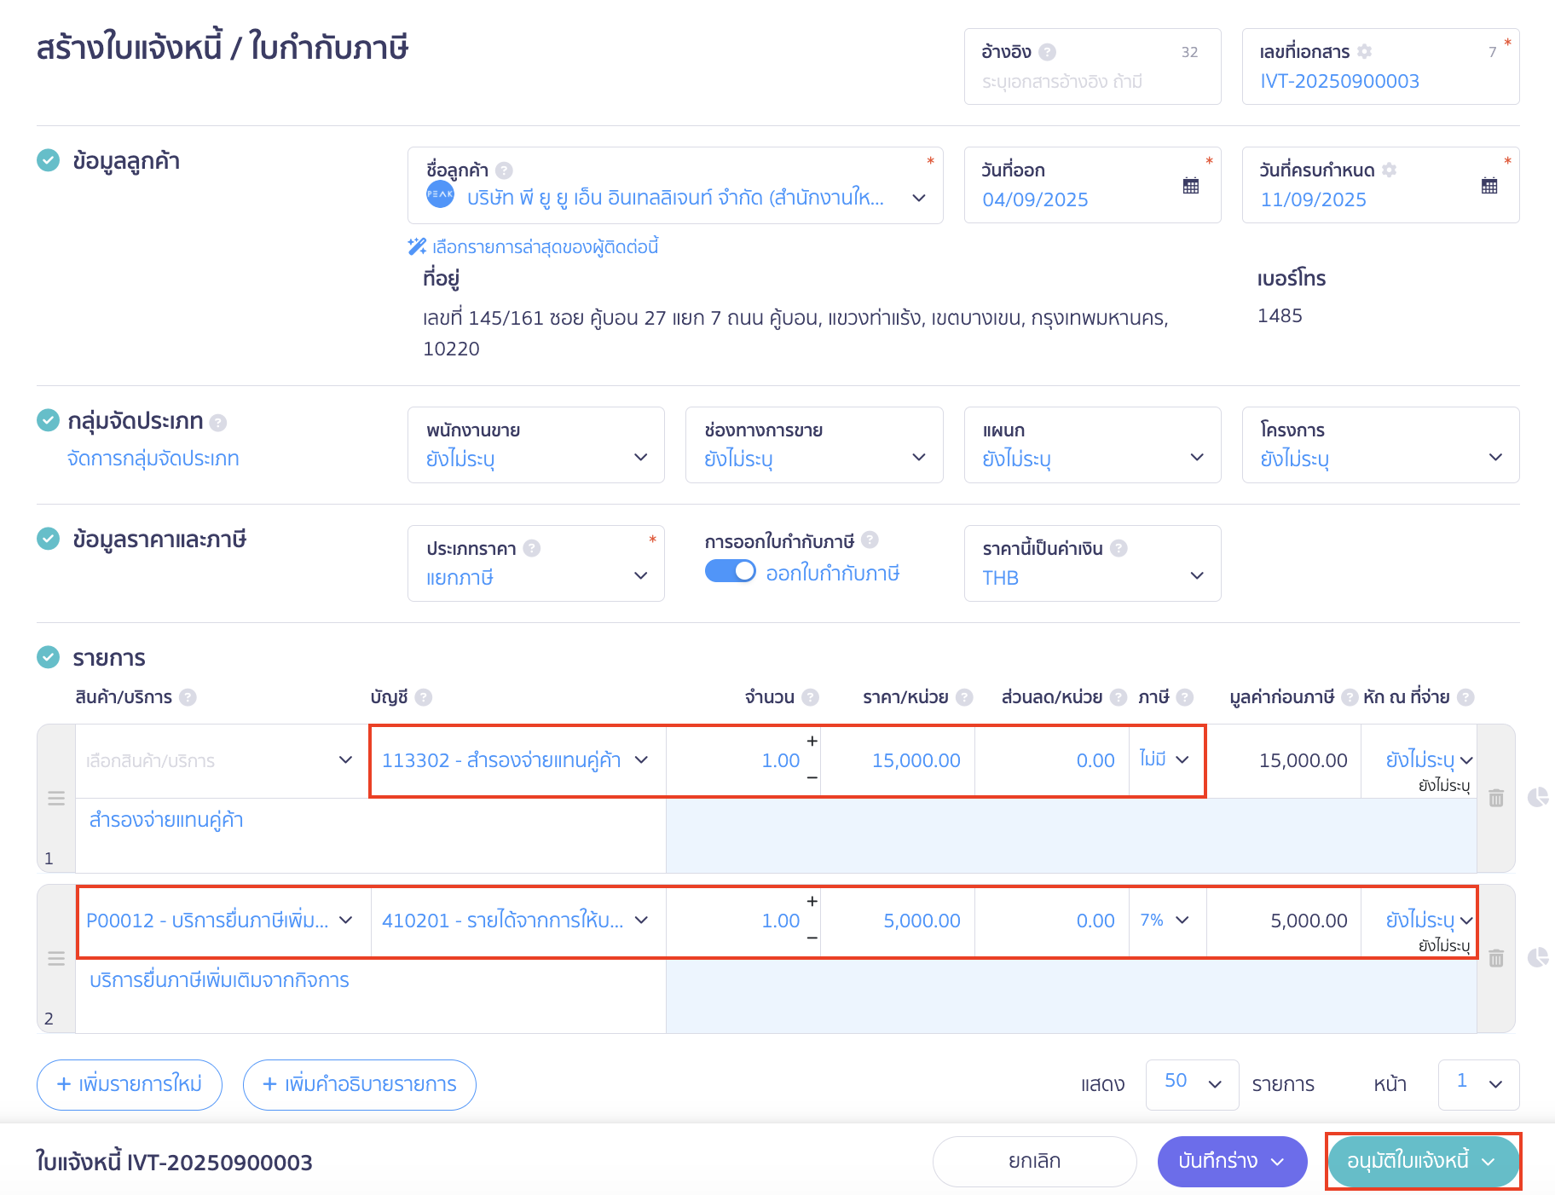Open พนักงานขาย dropdown
This screenshot has height=1195, width=1555.
coord(535,446)
